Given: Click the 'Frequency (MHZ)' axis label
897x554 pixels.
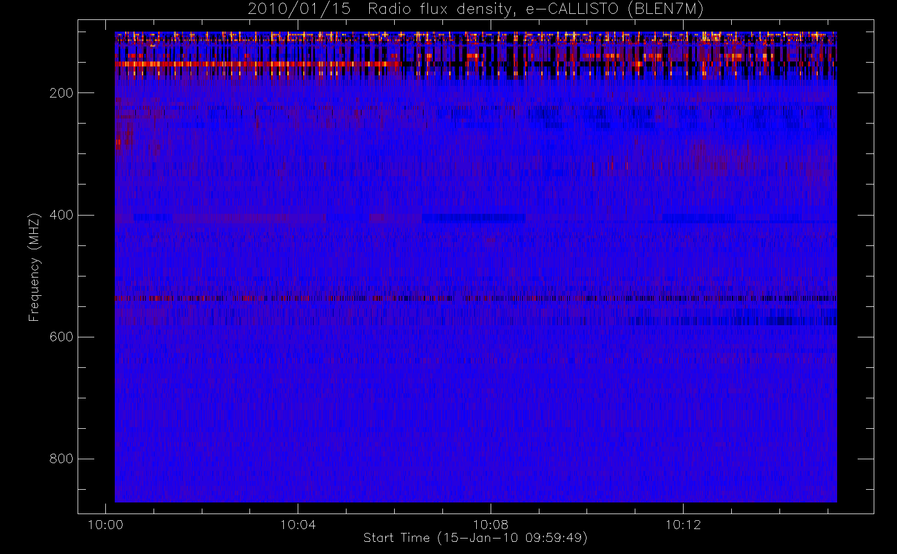Looking at the screenshot, I should click(x=34, y=267).
